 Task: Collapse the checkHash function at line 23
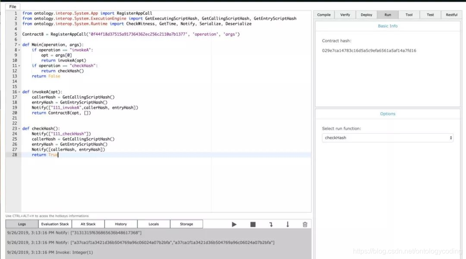pos(19,129)
